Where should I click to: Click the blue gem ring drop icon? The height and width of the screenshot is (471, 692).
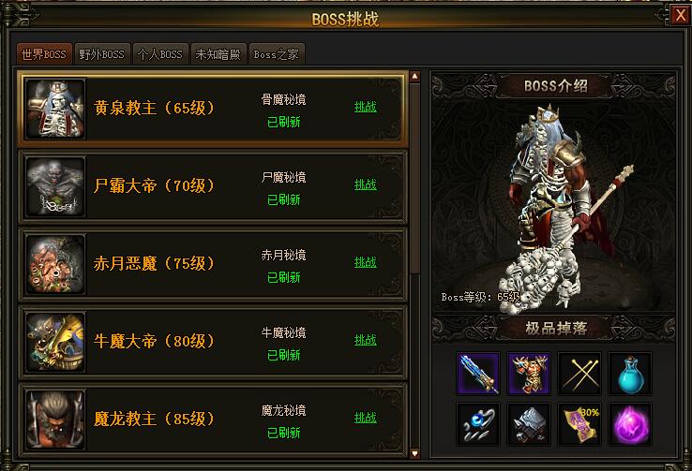coord(478,424)
